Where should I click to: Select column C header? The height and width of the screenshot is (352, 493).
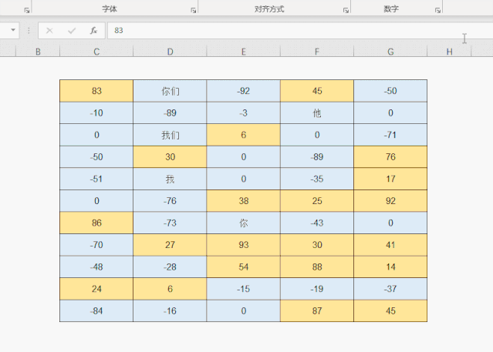click(x=96, y=52)
